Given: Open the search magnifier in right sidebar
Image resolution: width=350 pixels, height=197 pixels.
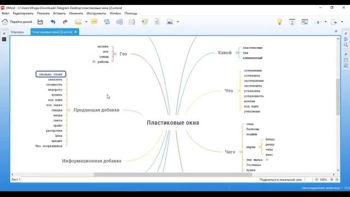Looking at the screenshot, I should click(346, 45).
